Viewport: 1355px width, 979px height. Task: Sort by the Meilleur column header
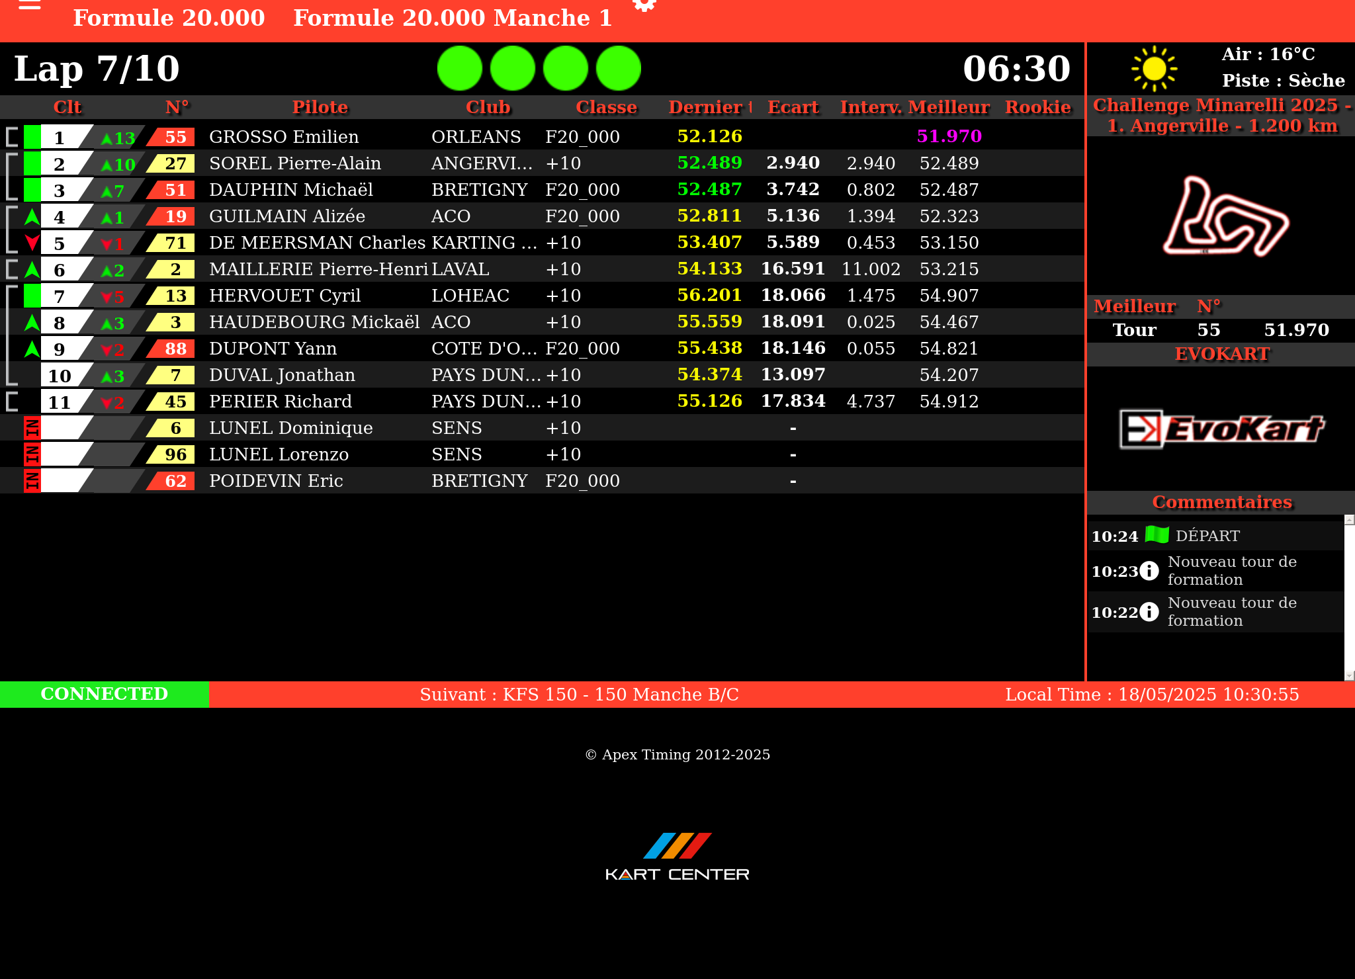click(948, 107)
